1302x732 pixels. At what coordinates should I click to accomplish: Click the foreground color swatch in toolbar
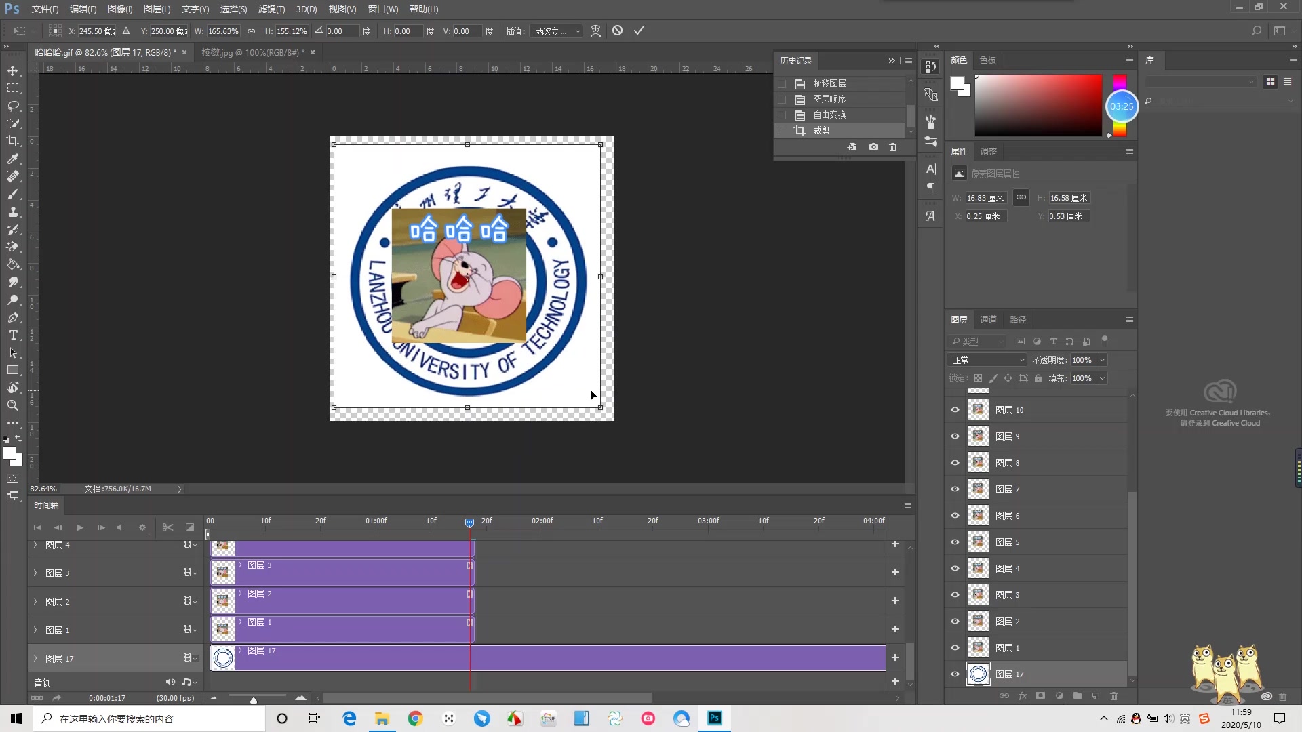coord(9,453)
